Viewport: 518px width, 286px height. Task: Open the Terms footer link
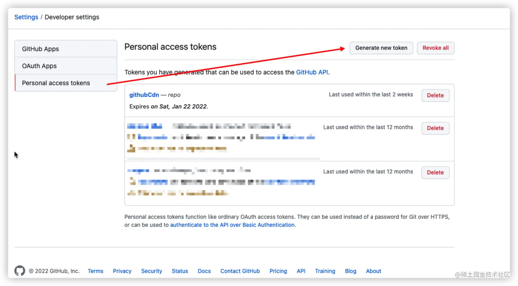coord(95,271)
